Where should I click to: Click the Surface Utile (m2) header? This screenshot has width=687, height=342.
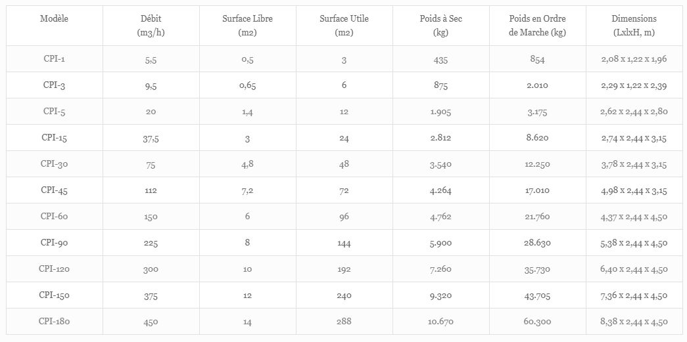click(344, 26)
